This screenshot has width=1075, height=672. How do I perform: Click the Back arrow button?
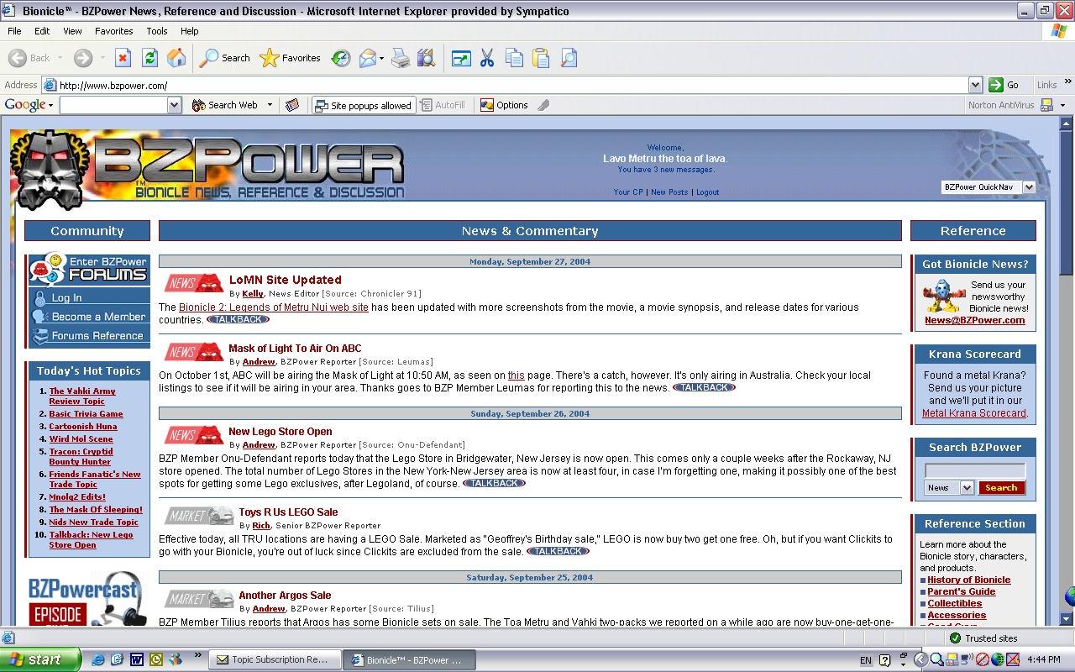(x=29, y=58)
